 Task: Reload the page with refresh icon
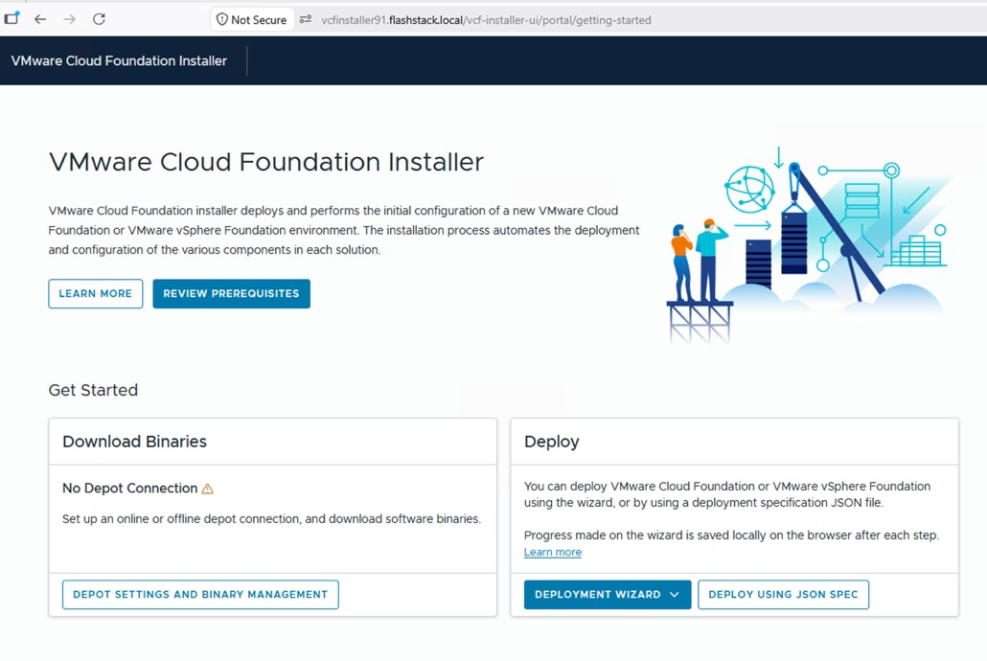pyautogui.click(x=99, y=19)
